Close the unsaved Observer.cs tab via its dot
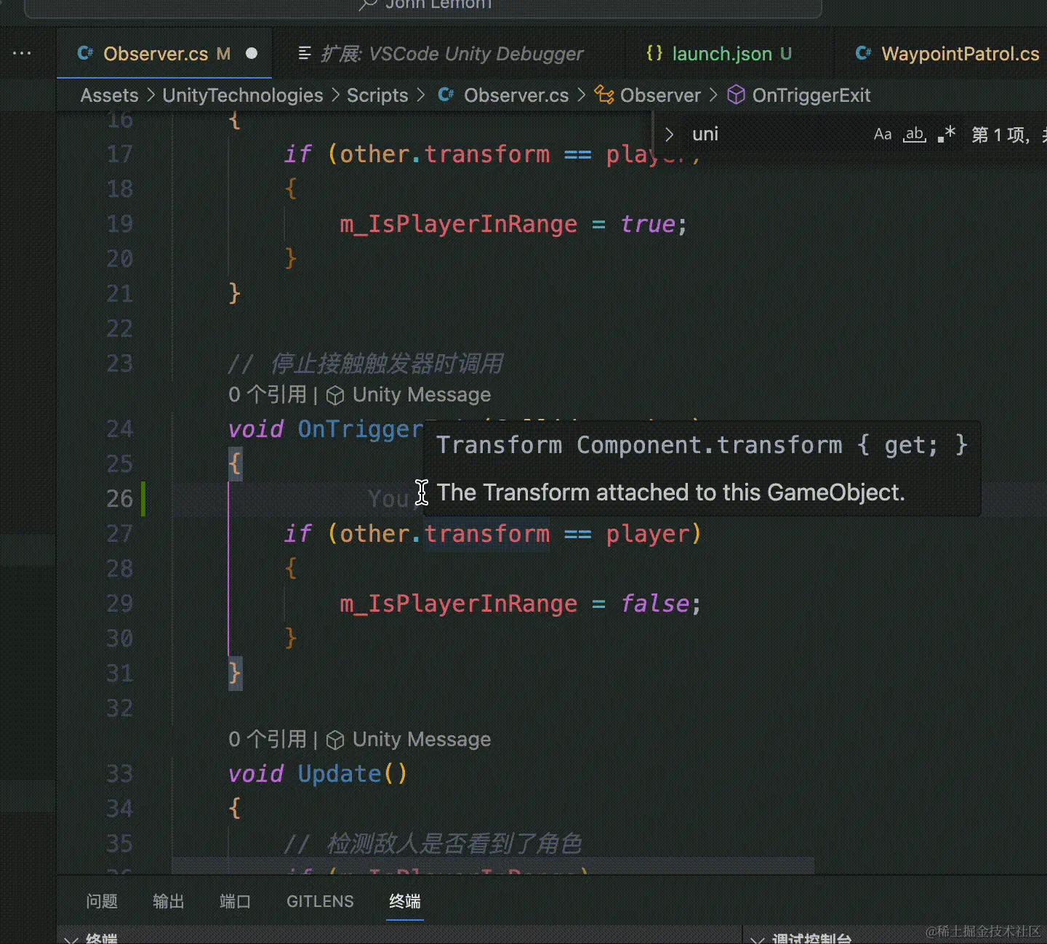 (x=252, y=53)
